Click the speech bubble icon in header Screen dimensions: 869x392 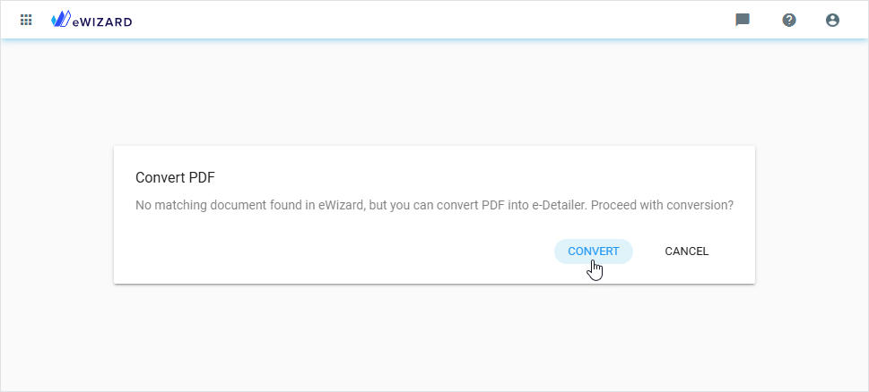(x=743, y=20)
